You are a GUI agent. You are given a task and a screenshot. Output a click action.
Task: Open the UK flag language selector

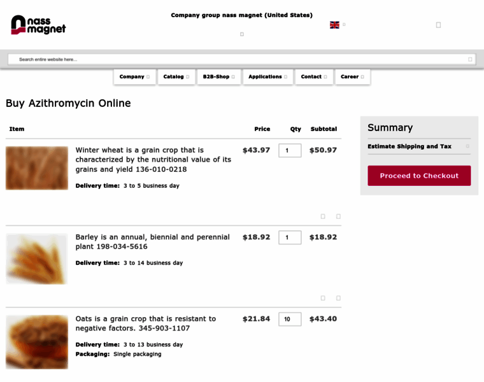click(x=334, y=25)
